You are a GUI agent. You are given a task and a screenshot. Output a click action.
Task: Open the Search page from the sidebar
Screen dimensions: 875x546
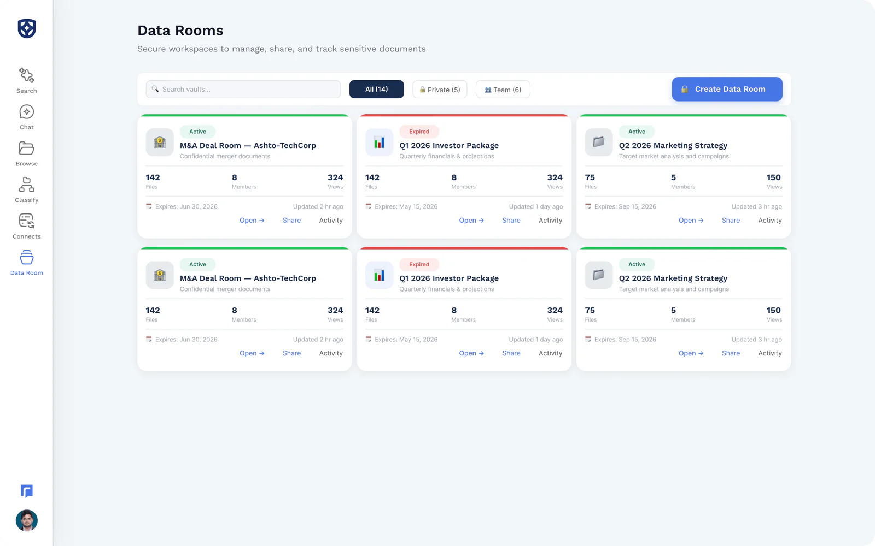[x=27, y=80]
